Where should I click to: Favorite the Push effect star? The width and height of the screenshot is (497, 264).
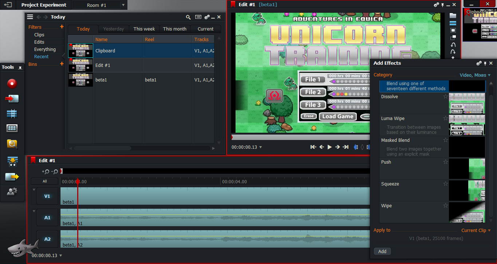point(445,162)
